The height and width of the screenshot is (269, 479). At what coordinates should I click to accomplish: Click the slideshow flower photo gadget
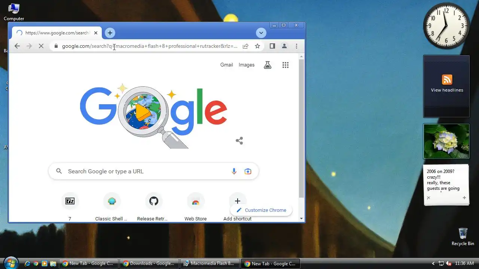(x=446, y=141)
